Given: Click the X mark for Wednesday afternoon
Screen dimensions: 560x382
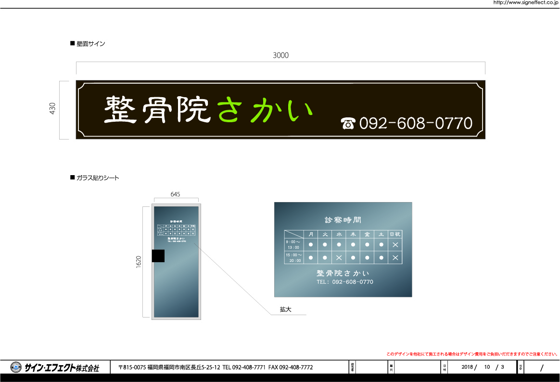Looking at the screenshot, I should pyautogui.click(x=339, y=258).
